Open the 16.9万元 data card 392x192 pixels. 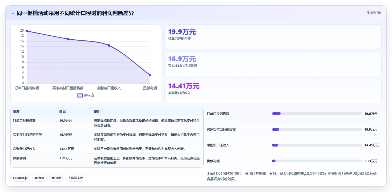tap(273, 64)
